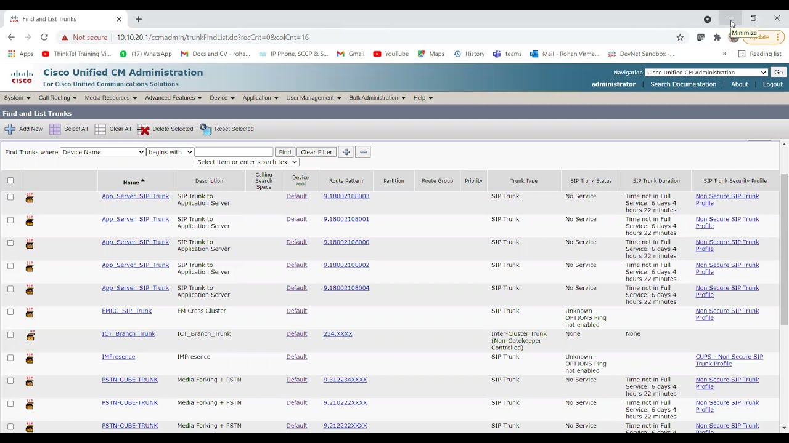Viewport: 789px width, 443px height.
Task: Expand the Media Resources menu
Action: (111, 98)
